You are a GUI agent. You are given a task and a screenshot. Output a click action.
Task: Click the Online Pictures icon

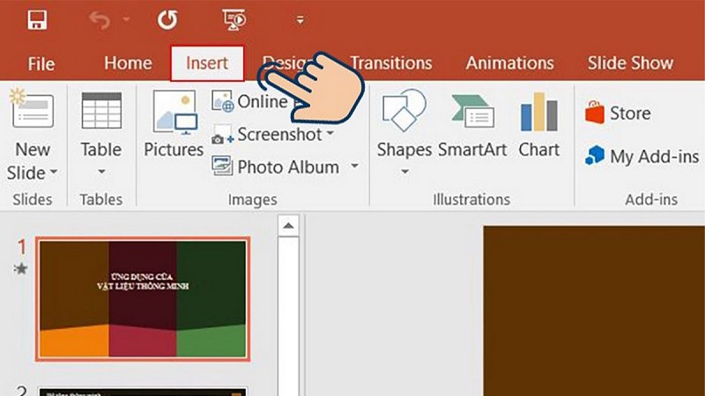[223, 101]
